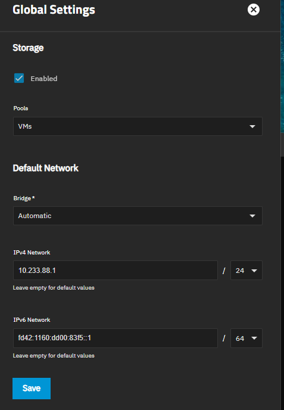Click the arrow icon of the Bridge dropdown
Screen dimensions: 284x410
[x=252, y=216]
